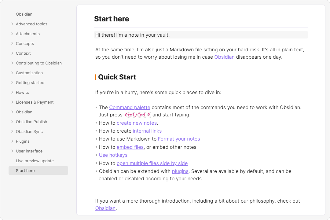Expand the Context folder chevron
This screenshot has height=220, width=330.
point(12,53)
